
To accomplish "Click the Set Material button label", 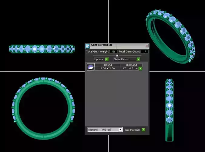I will 133,130.
